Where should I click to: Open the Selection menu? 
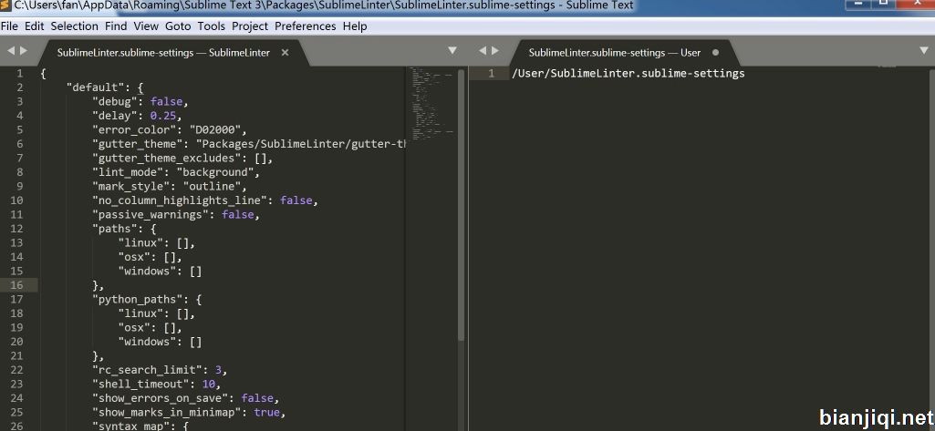(x=75, y=26)
